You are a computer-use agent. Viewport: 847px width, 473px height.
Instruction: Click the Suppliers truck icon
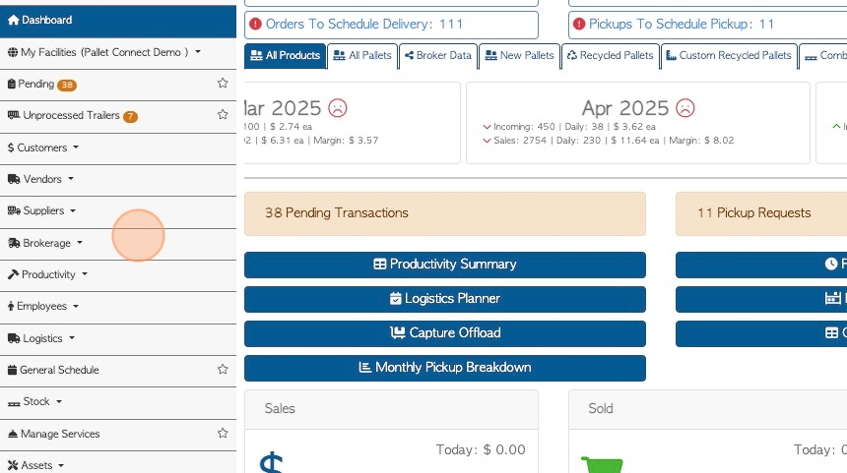[x=14, y=210]
